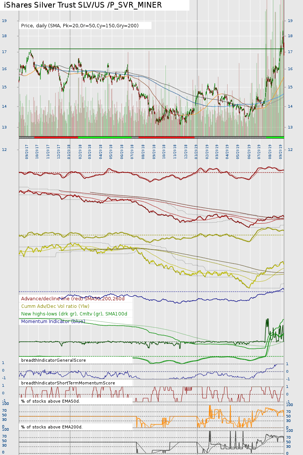Click the 06/2019 date axis label
The width and height of the screenshot is (303, 455).
pos(249,151)
